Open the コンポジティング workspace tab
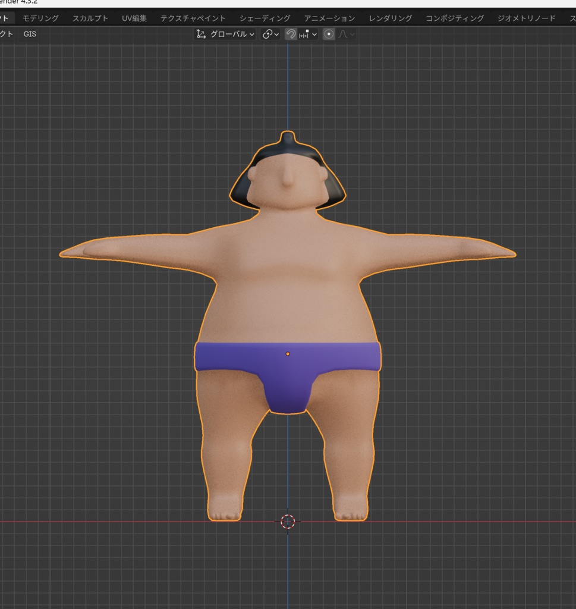 pos(455,18)
